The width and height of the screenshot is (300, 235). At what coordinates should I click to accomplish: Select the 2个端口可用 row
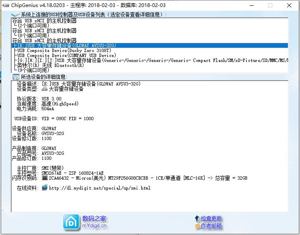click(x=150, y=26)
